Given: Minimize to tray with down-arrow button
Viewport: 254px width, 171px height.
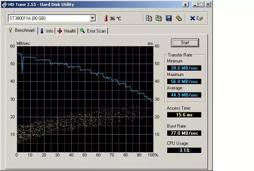Looking at the screenshot, I should [x=186, y=4].
